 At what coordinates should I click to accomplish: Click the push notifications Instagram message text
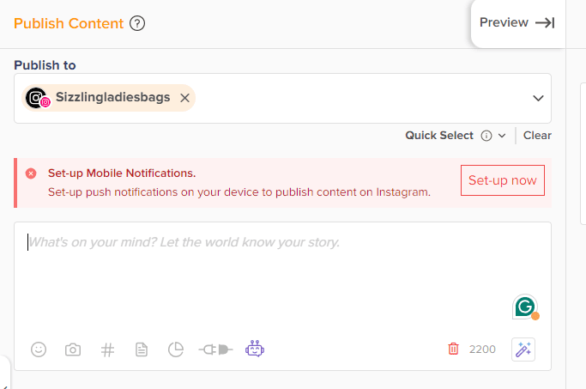tap(239, 192)
